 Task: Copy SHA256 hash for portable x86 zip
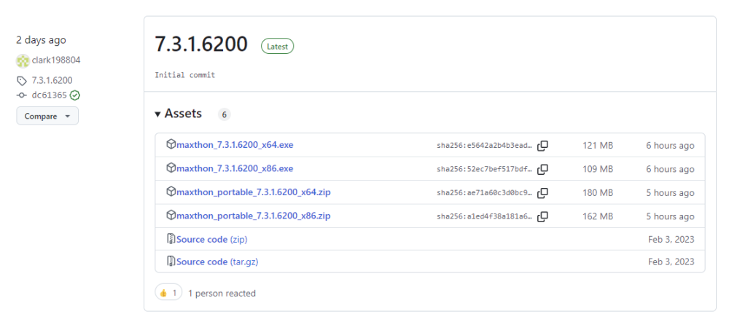click(542, 216)
